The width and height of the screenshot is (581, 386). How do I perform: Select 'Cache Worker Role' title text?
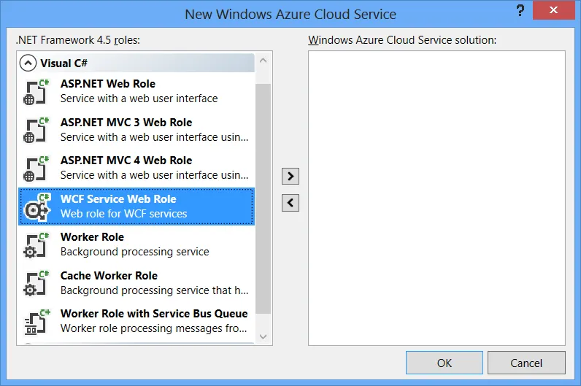click(x=109, y=276)
